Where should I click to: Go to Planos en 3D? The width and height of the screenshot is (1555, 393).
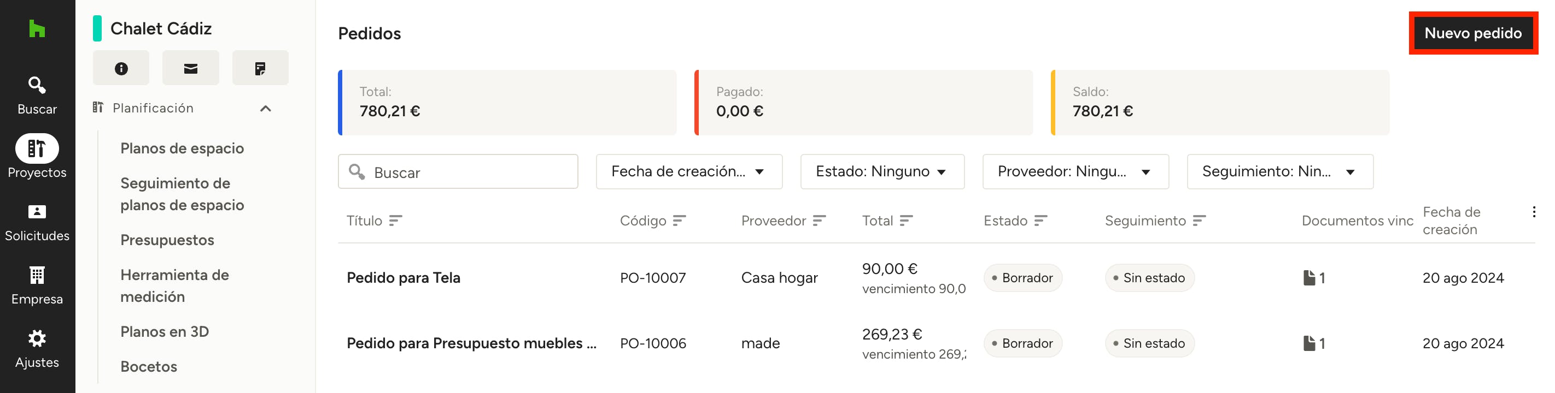[x=164, y=331]
